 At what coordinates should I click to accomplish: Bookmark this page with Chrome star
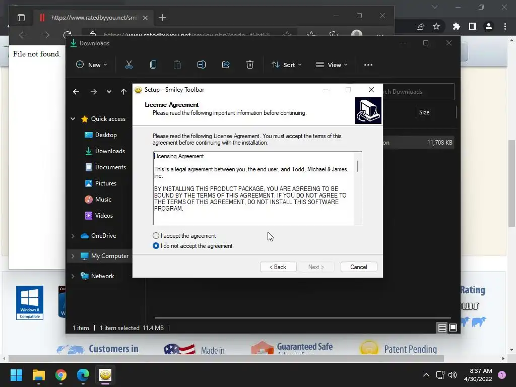pos(436,26)
